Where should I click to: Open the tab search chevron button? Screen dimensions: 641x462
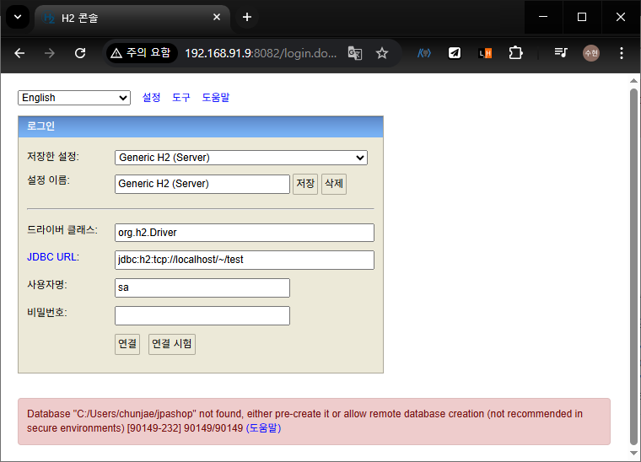coord(18,17)
